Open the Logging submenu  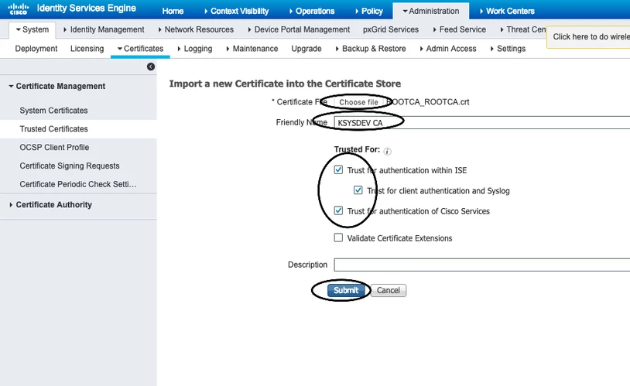point(194,49)
